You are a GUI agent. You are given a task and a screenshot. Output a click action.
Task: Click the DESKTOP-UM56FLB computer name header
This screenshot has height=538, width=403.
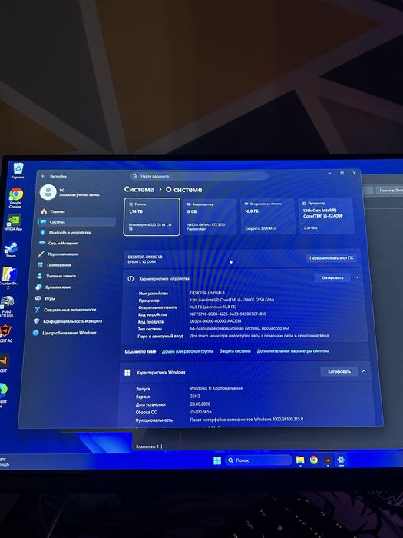pyautogui.click(x=145, y=257)
